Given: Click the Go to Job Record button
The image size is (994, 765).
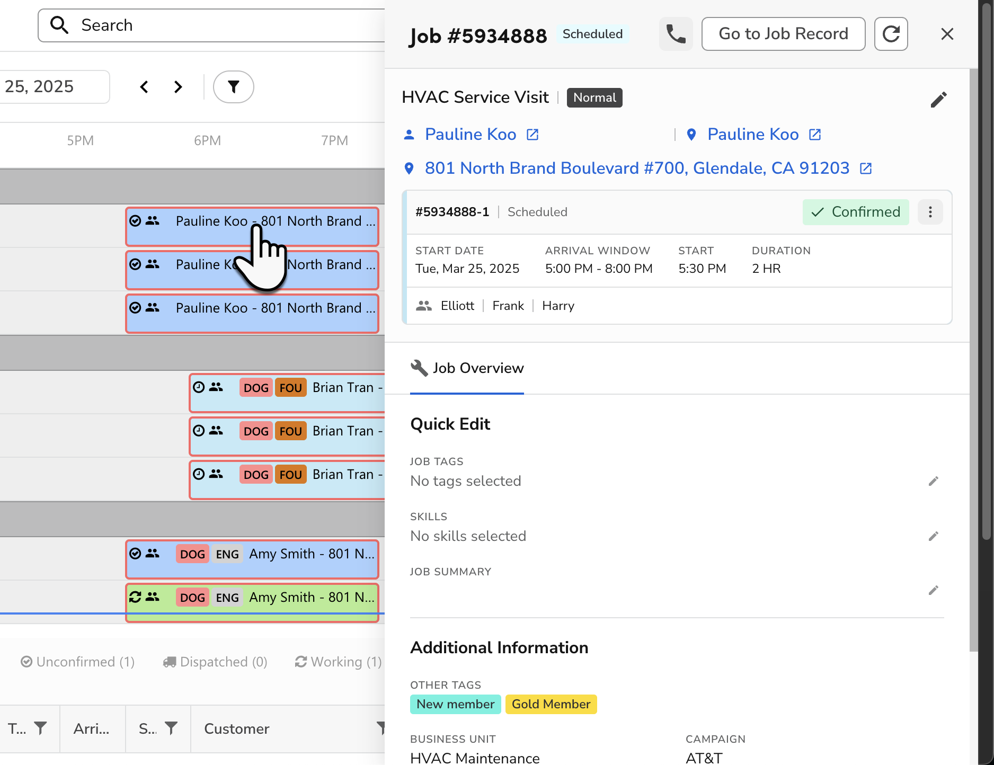Looking at the screenshot, I should [x=783, y=34].
